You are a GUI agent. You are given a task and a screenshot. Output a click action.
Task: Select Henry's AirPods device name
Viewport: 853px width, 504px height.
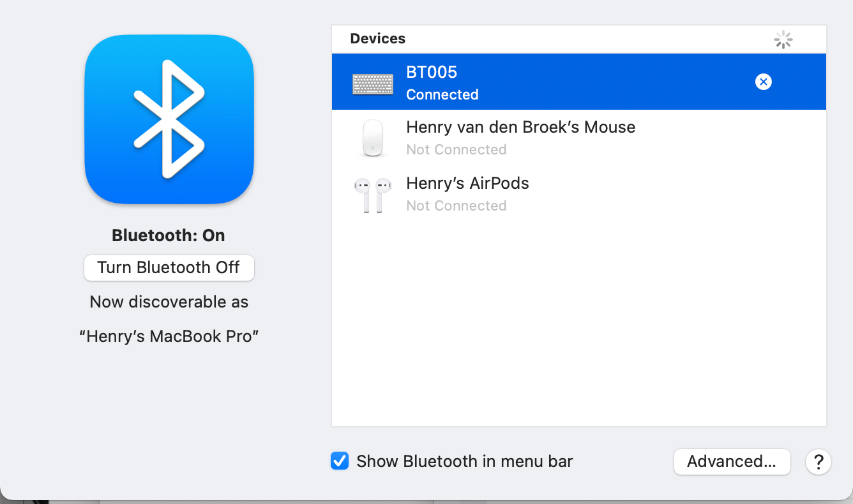point(468,184)
